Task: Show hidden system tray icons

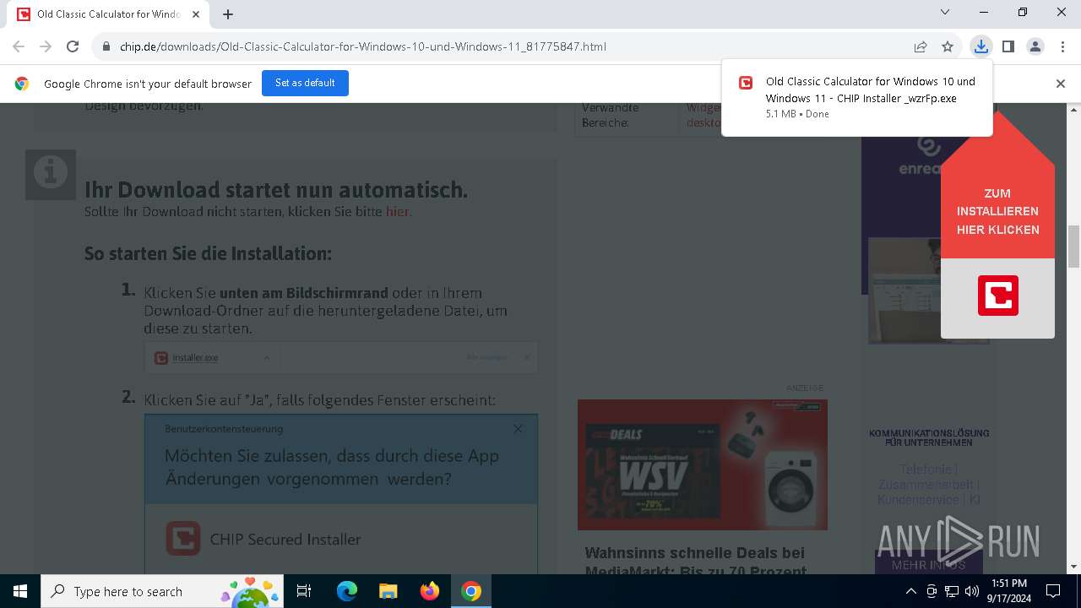Action: point(910,591)
